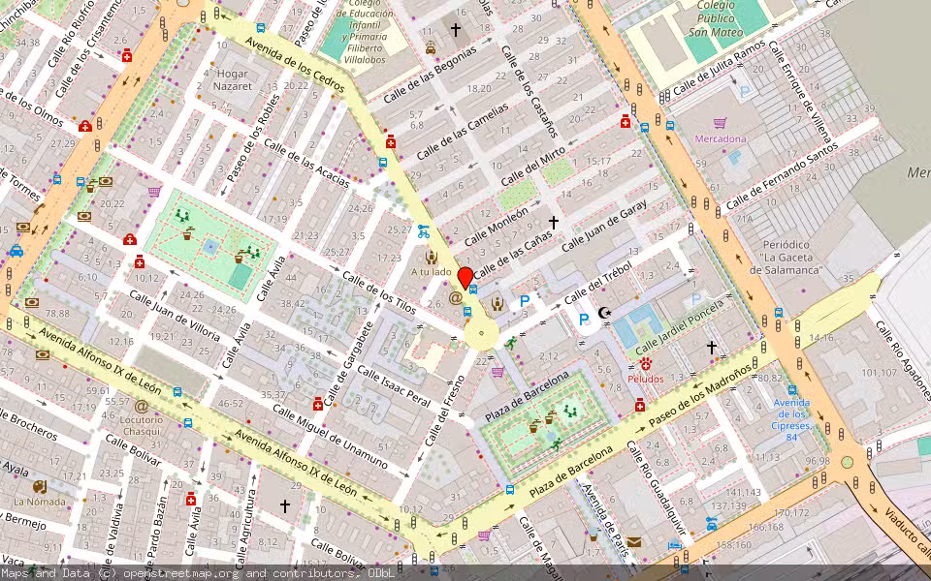Click the bicycle icon near Avenida de los Cedros
931x581 pixels.
pyautogui.click(x=424, y=233)
